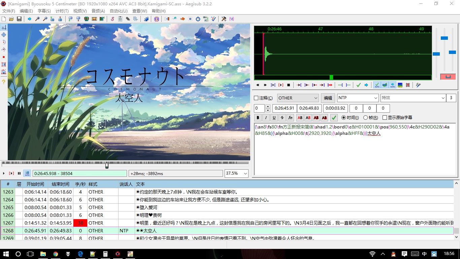Viewport: 460px width, 259px height.
Task: Commit line with green check beside AB buttons
Action: click(334, 118)
